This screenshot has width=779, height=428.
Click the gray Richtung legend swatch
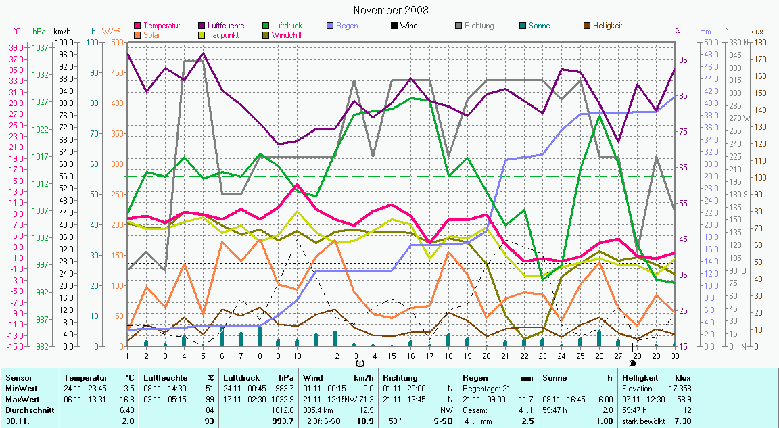[x=458, y=26]
